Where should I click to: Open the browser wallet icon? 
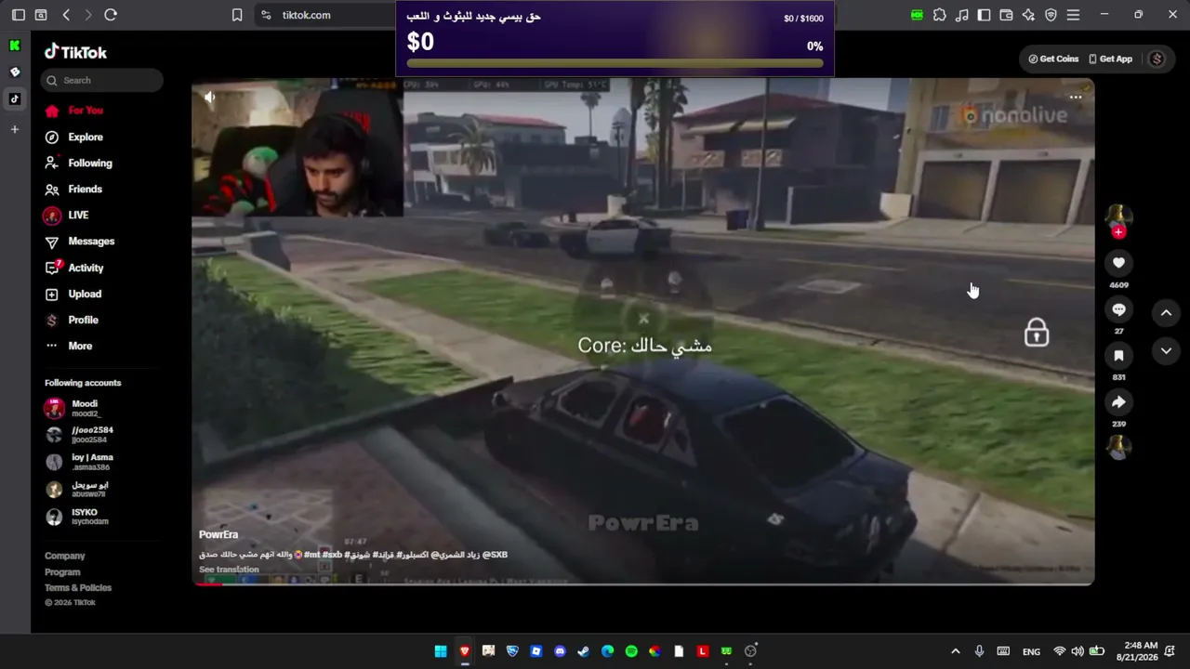pyautogui.click(x=1006, y=15)
